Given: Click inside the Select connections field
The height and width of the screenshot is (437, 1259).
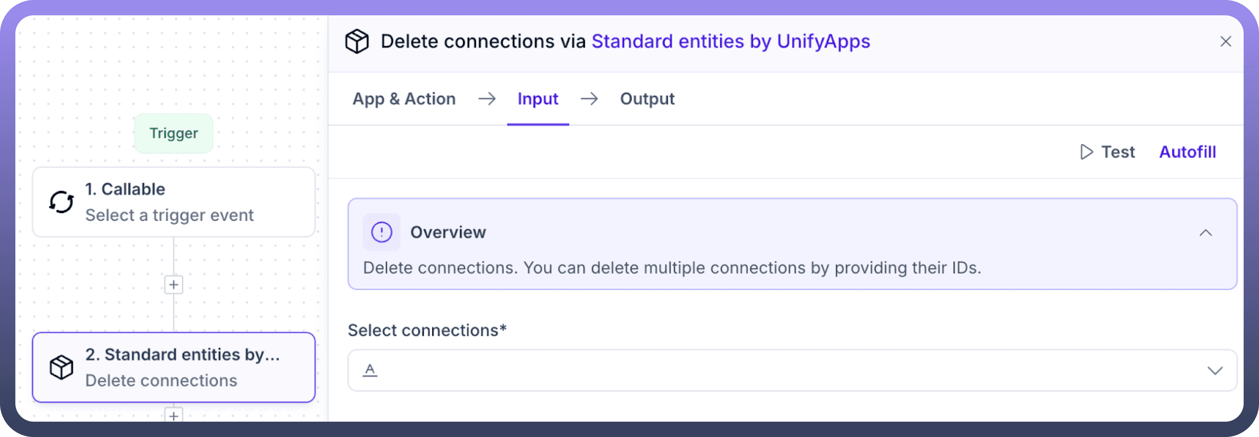Looking at the screenshot, I should click(782, 371).
